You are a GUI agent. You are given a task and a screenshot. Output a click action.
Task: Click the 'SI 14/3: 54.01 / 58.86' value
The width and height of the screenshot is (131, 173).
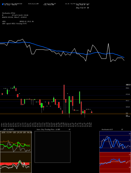click(20, 15)
